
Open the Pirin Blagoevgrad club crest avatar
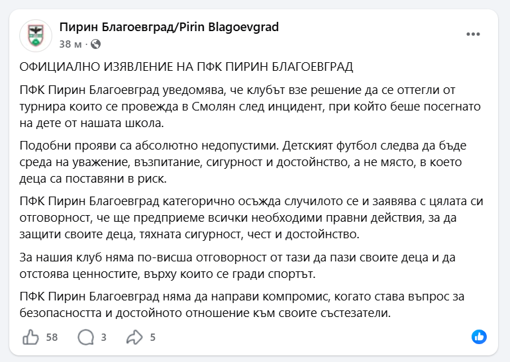pyautogui.click(x=33, y=35)
